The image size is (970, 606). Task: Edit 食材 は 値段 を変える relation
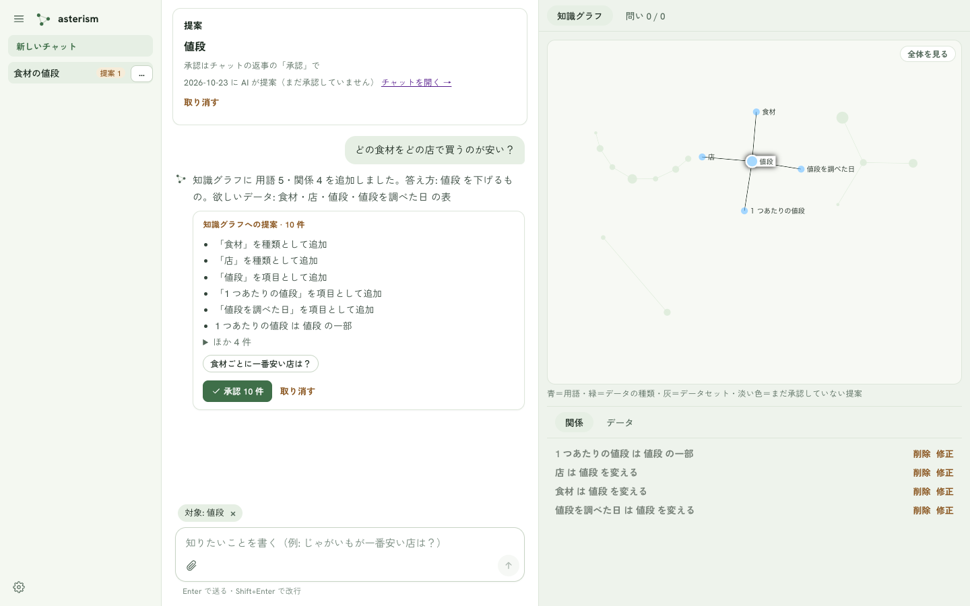944,492
